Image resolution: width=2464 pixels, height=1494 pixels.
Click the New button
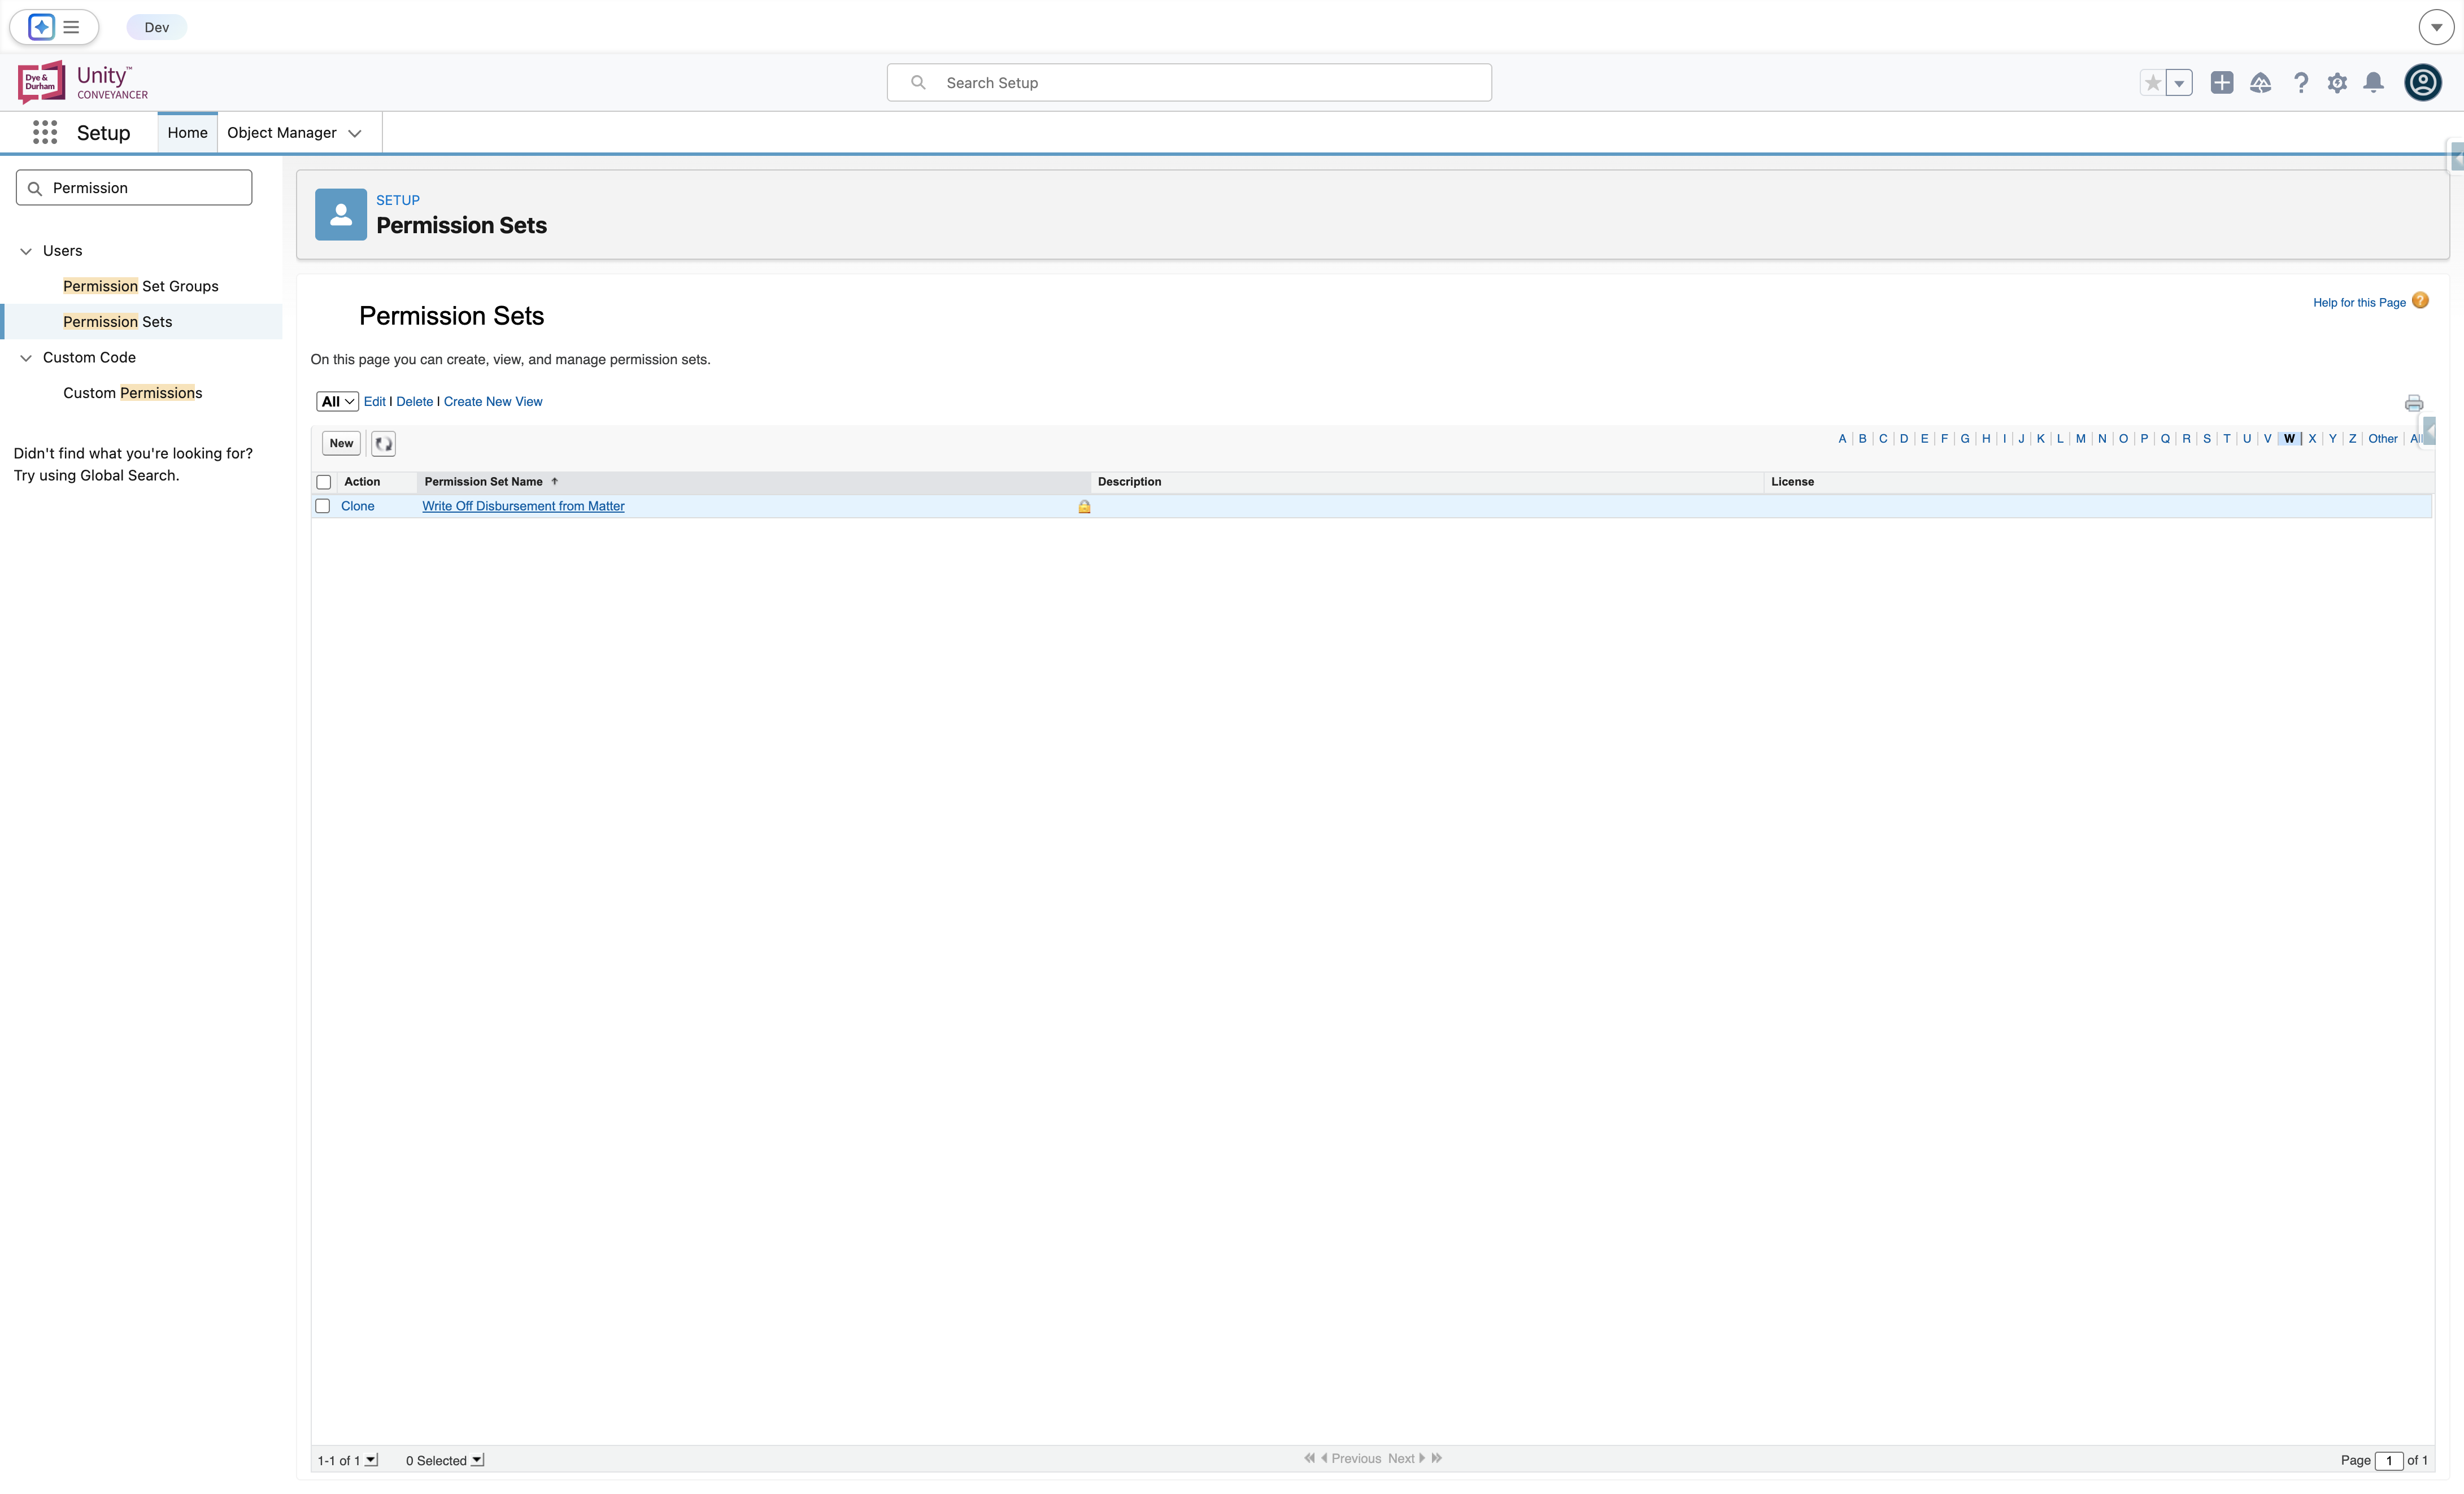tap(341, 444)
